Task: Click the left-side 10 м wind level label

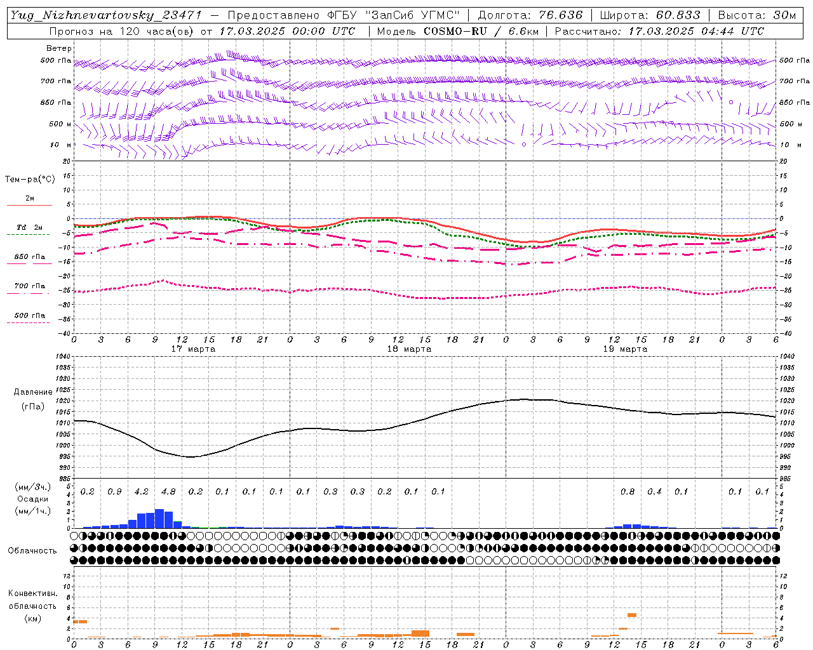Action: (x=60, y=145)
